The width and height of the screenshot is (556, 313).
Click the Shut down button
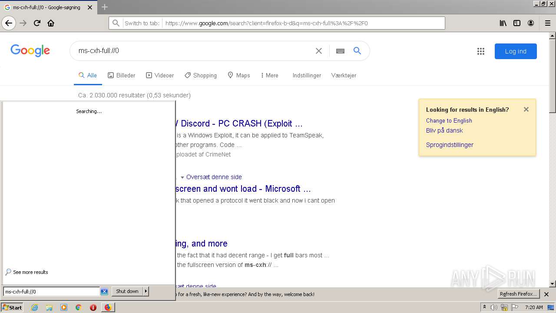coord(127,291)
